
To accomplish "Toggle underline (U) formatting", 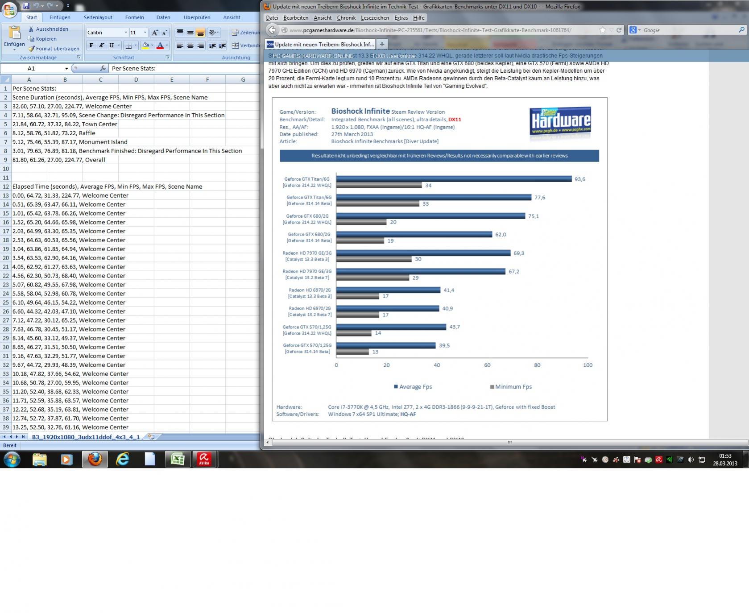I will (x=112, y=46).
